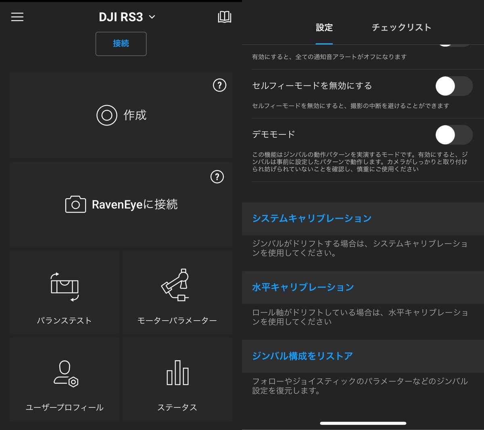Open RavenEyeに接続
The height and width of the screenshot is (430, 484).
(121, 204)
